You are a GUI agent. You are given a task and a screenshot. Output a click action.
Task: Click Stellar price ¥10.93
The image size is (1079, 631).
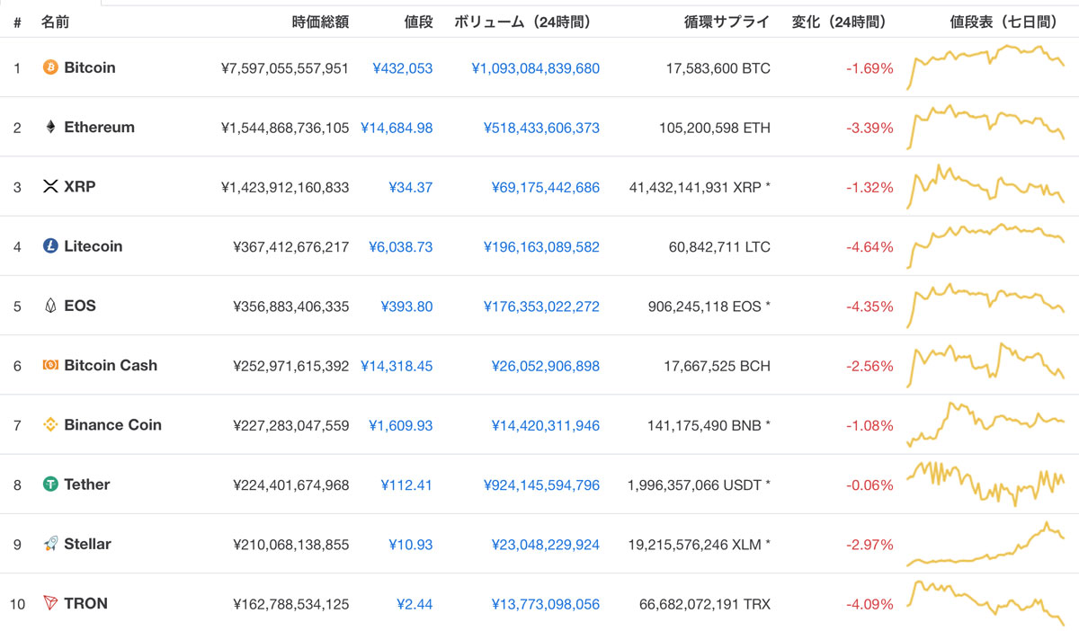(x=410, y=545)
